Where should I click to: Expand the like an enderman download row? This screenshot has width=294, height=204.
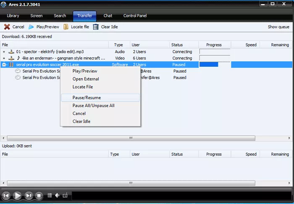pos(4,58)
